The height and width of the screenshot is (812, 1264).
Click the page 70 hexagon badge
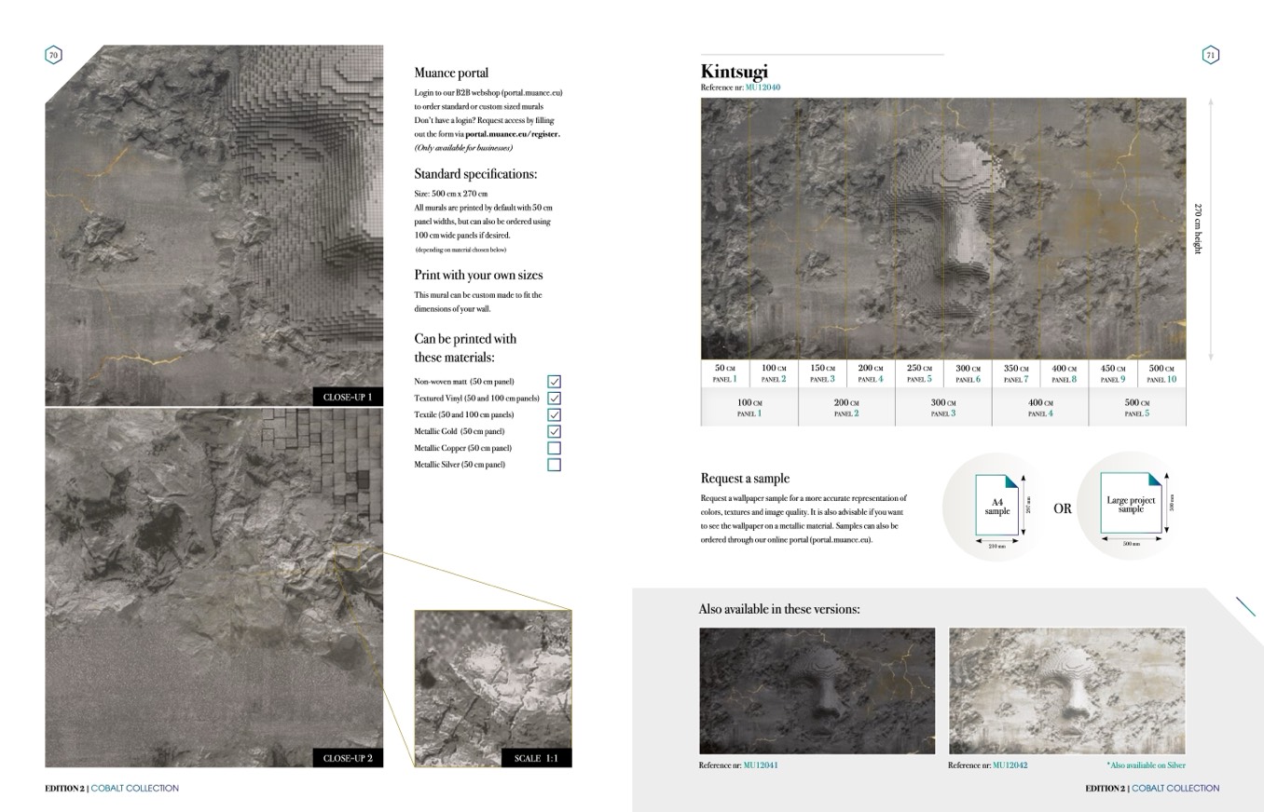(x=53, y=55)
